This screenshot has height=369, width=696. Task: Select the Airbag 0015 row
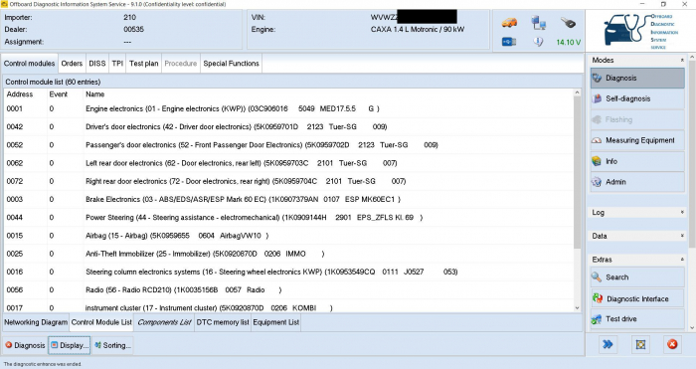coord(288,236)
